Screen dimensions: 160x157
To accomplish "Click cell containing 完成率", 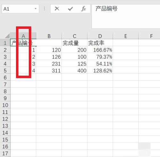I will click(x=100, y=43).
